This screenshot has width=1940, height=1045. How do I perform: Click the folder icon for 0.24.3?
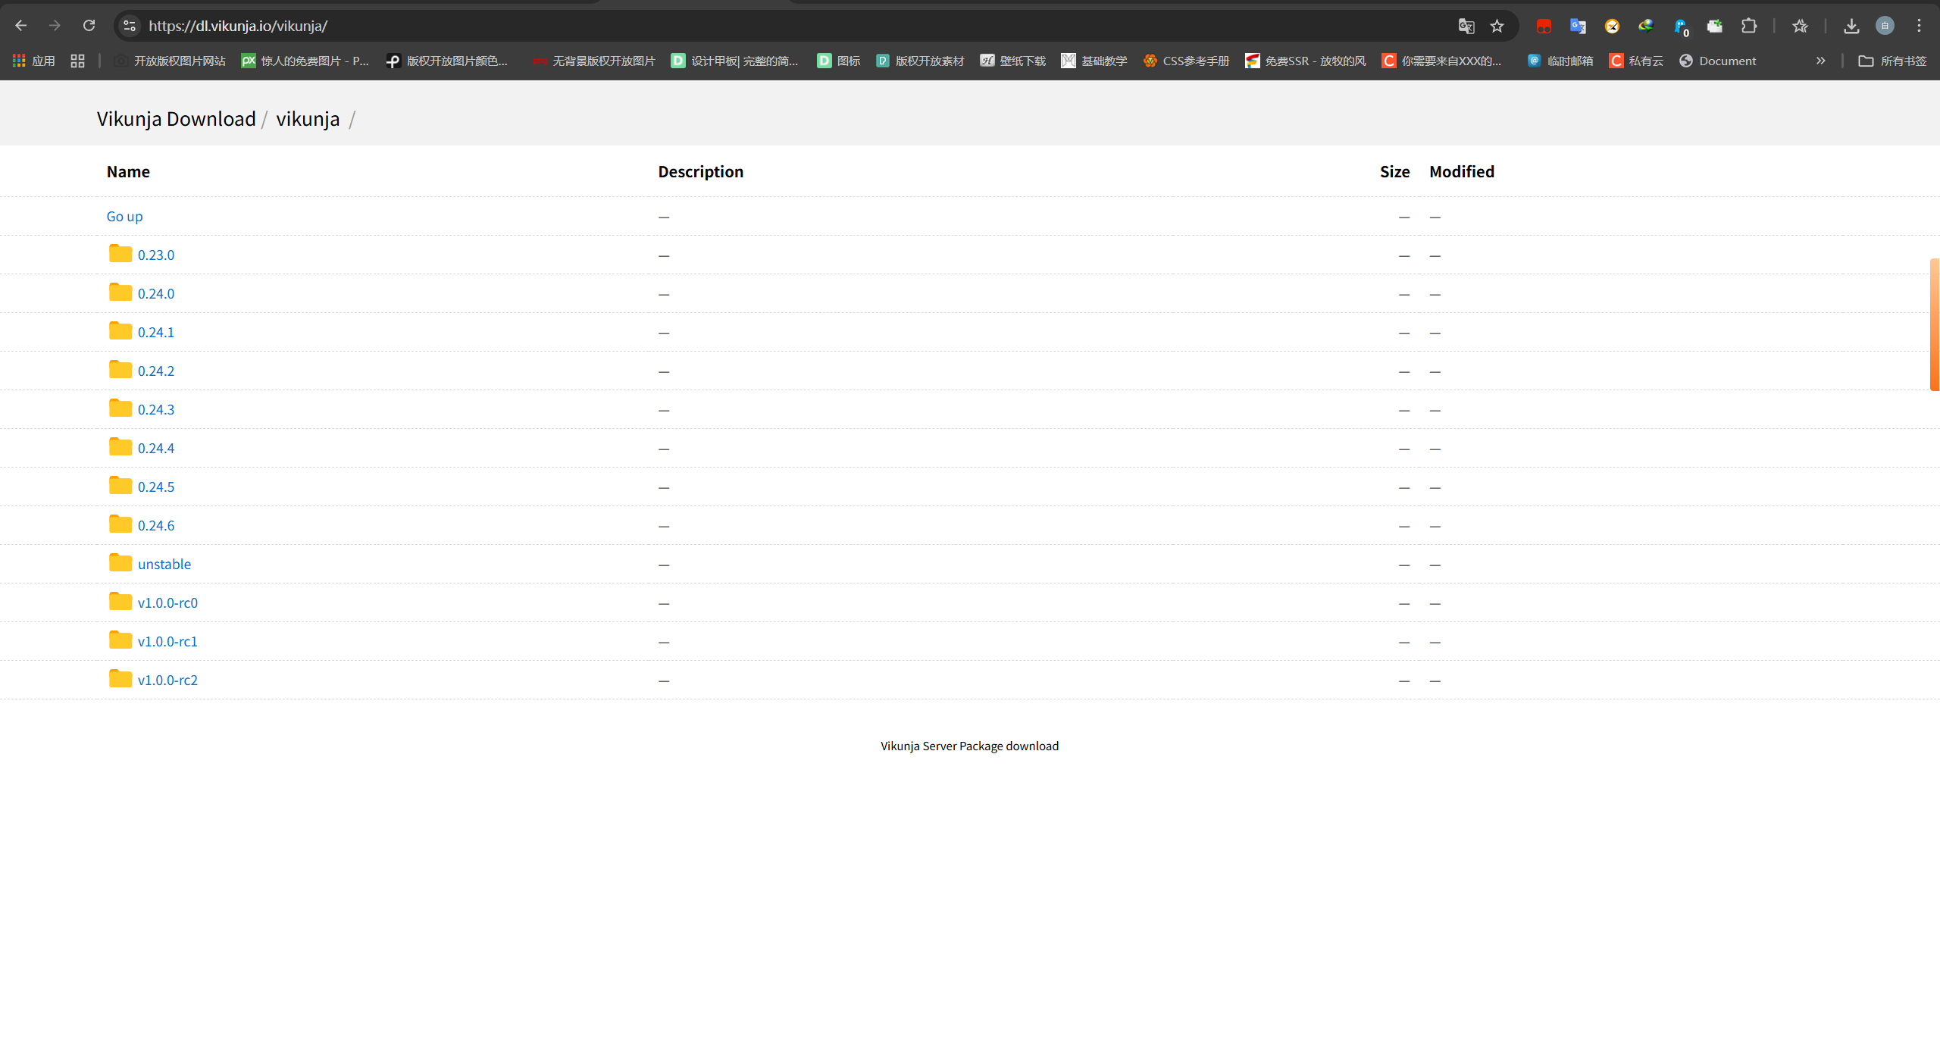[x=120, y=408]
